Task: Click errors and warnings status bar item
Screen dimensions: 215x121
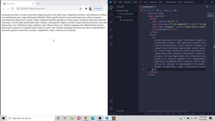Action: tap(114, 114)
